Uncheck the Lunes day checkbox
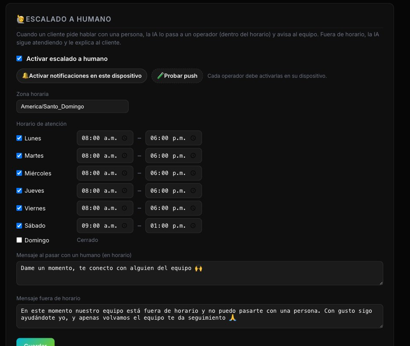This screenshot has width=410, height=346. pos(19,138)
